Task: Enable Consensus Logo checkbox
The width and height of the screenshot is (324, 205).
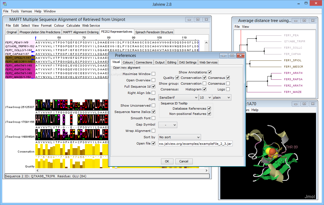Action: (228, 89)
